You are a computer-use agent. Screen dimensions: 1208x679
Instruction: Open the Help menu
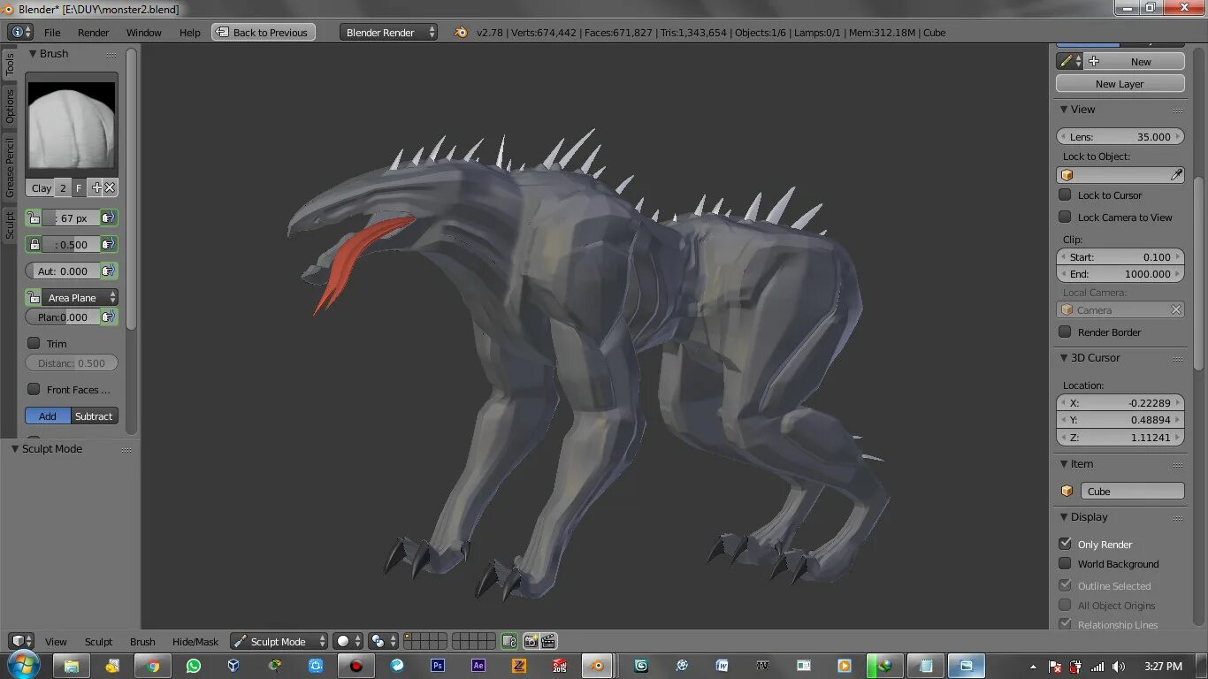click(190, 33)
